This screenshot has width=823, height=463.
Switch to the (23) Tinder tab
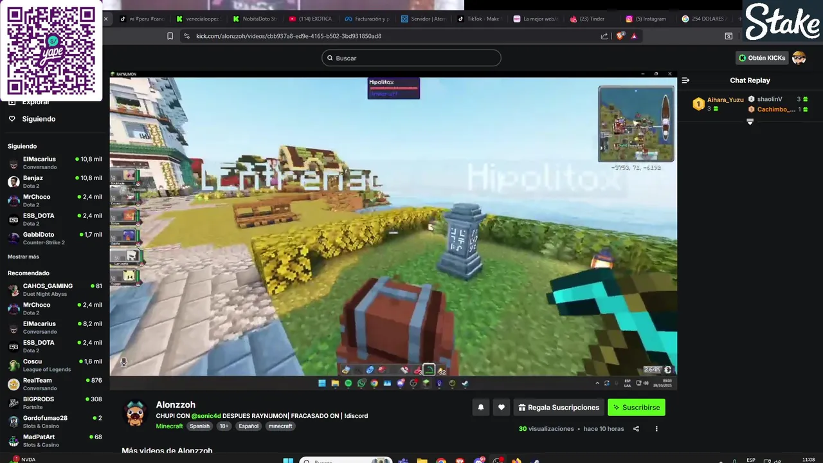pos(592,19)
